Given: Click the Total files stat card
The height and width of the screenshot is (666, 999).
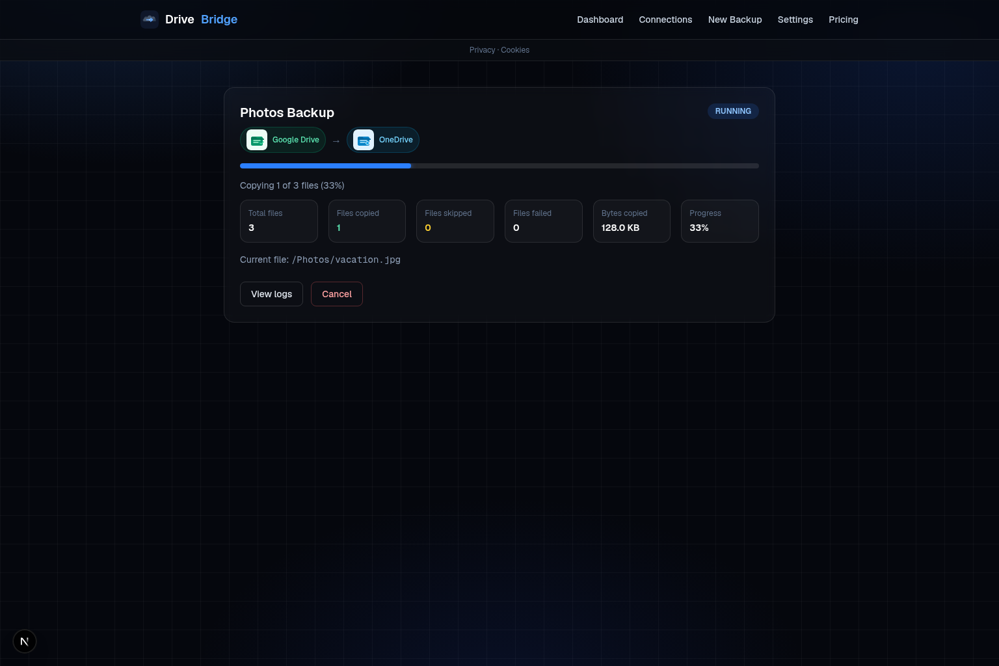Looking at the screenshot, I should [279, 221].
